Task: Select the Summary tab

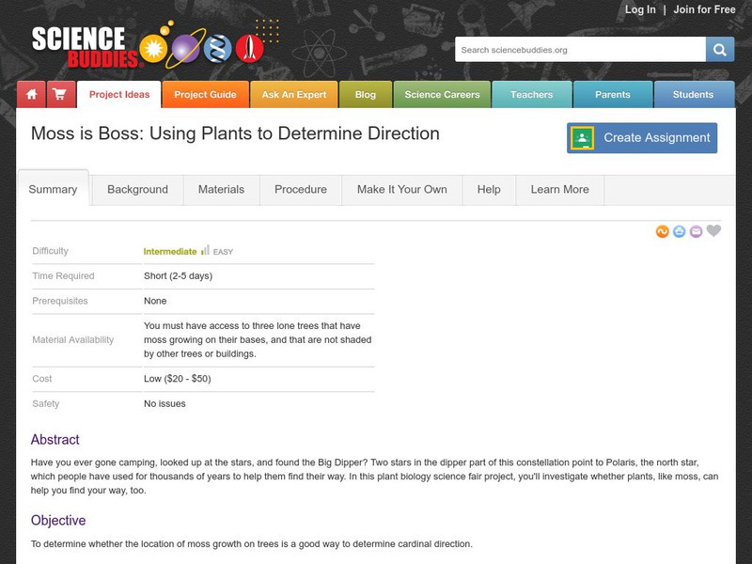Action: pos(53,189)
